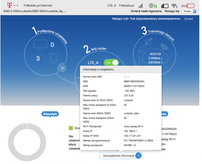Click the Bieżący tryb mode text

[x=146, y=19]
